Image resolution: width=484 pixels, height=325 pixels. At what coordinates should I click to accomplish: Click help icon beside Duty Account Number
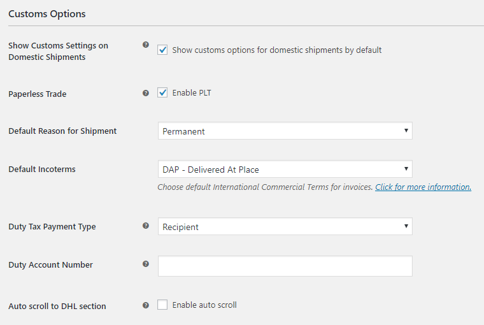(x=146, y=264)
